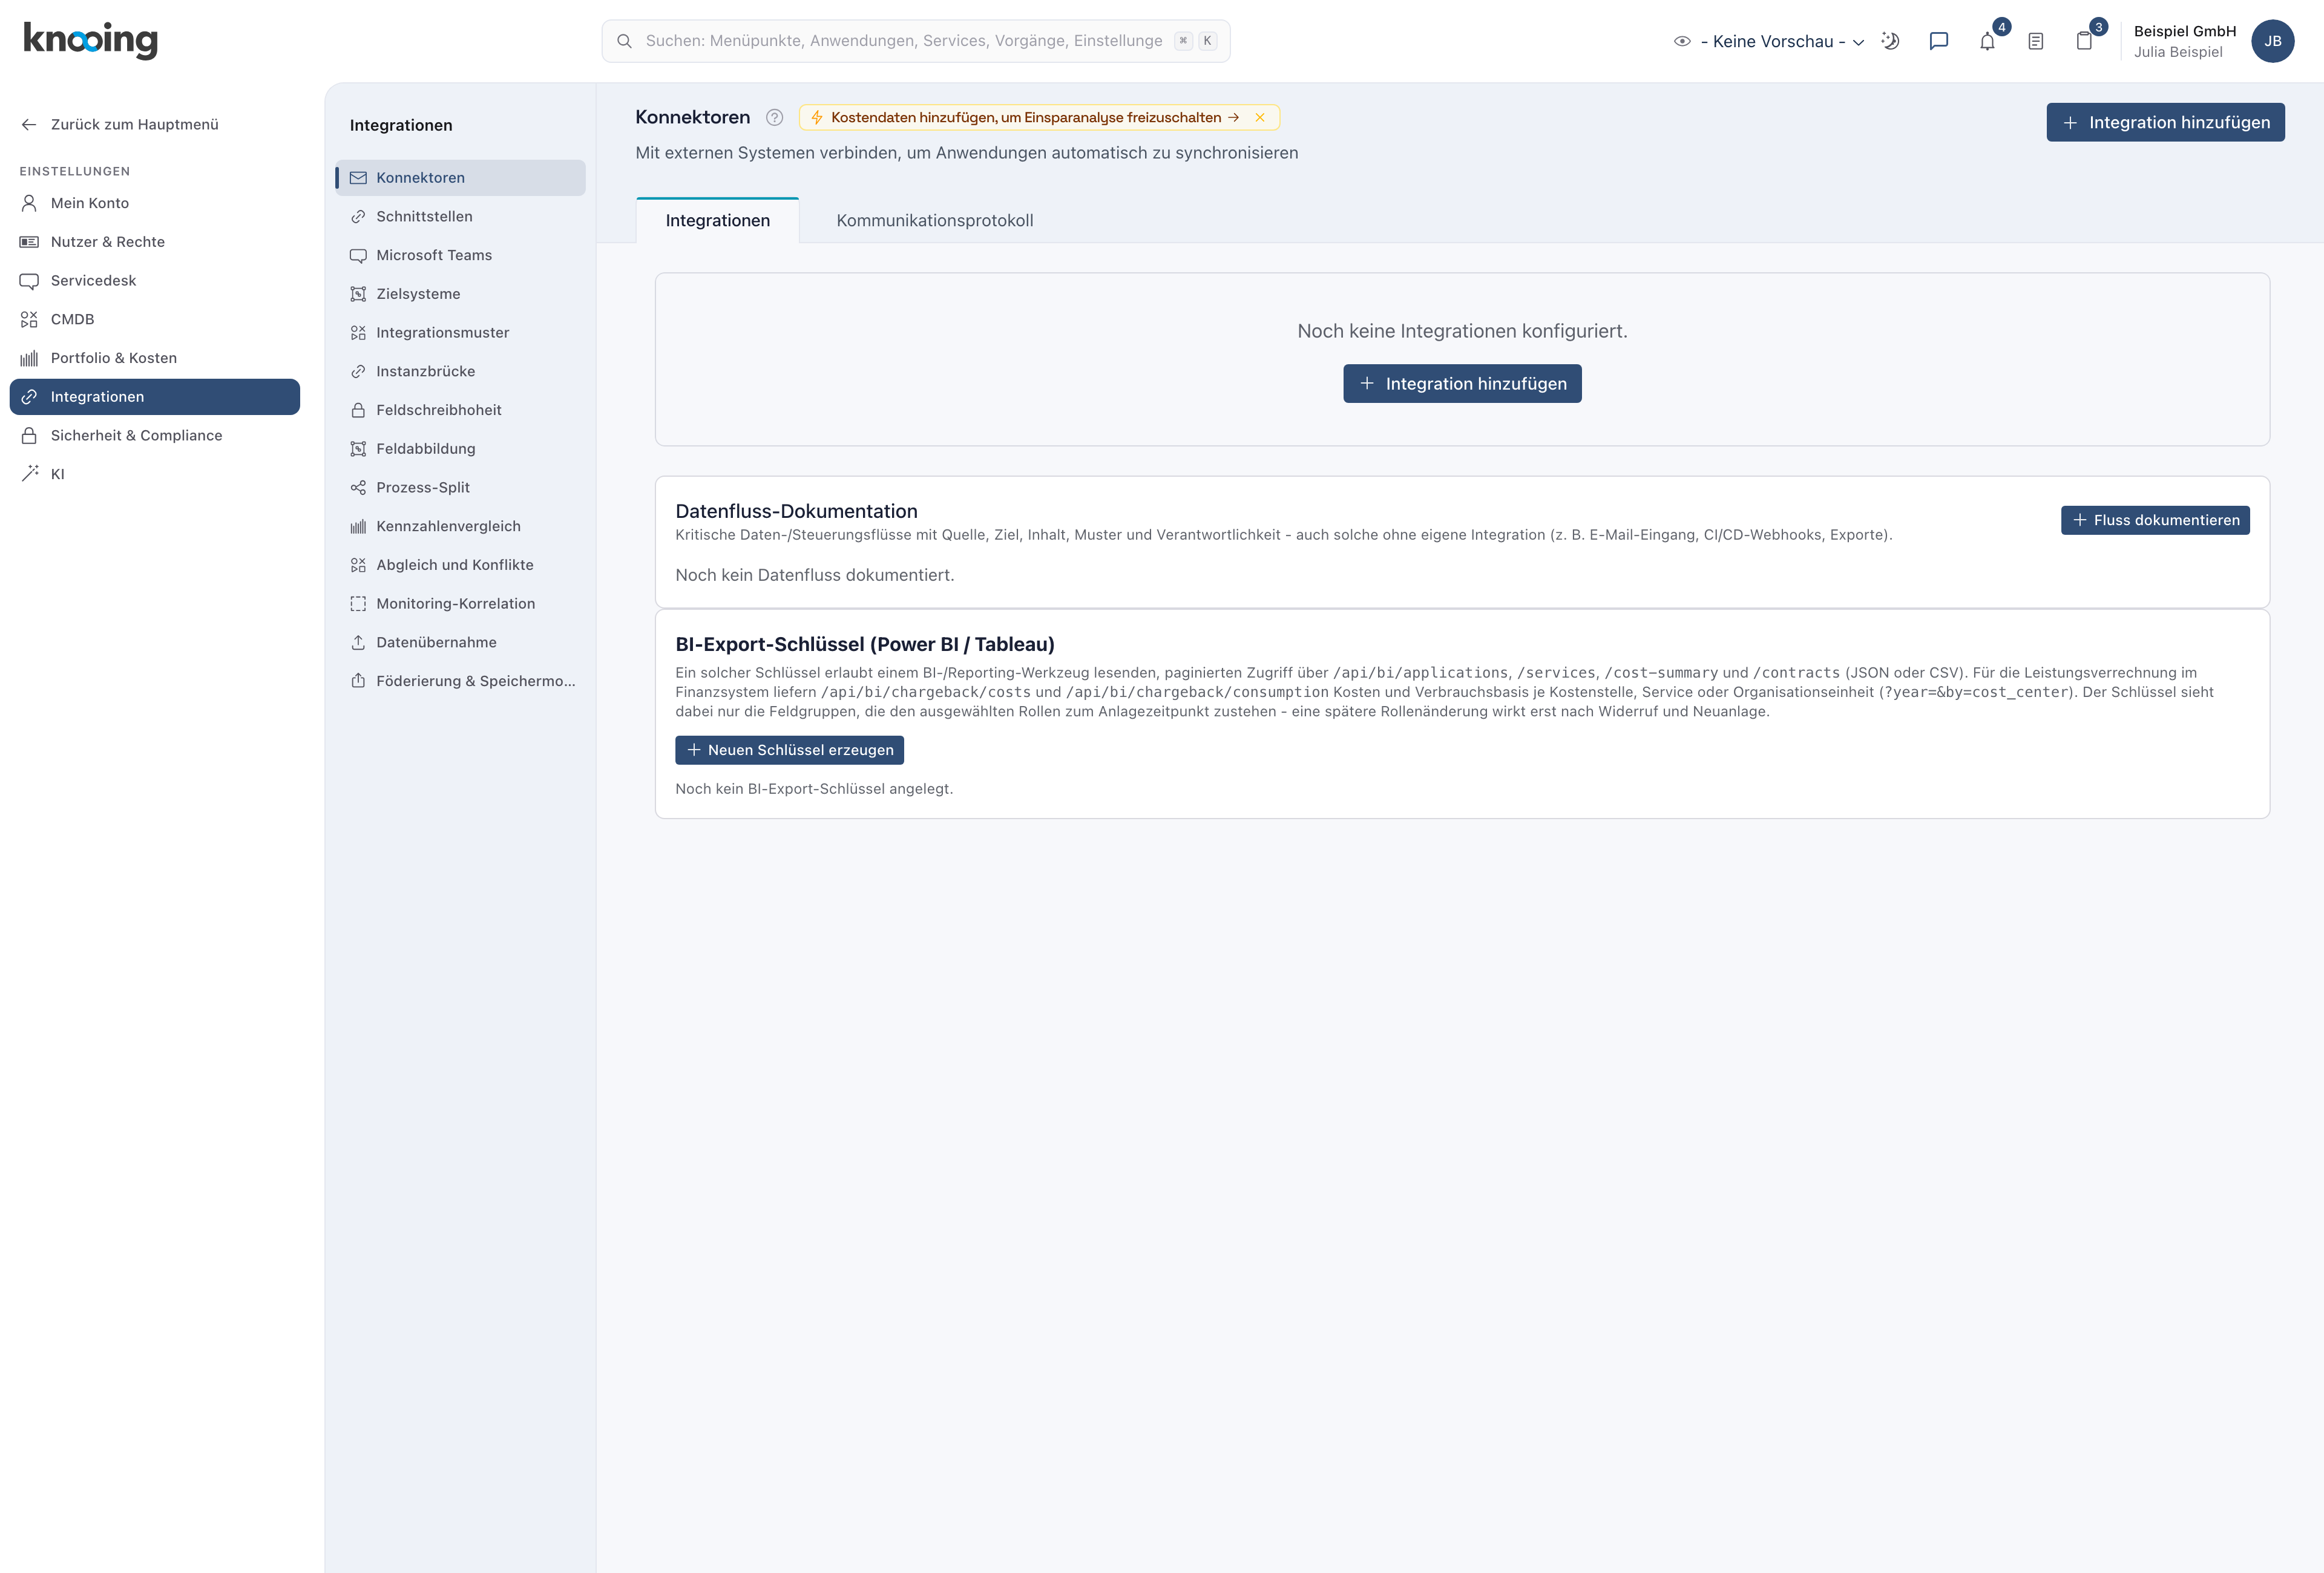Viewport: 2324px width, 1573px height.
Task: Switch to the Integrationen tab
Action: pyautogui.click(x=717, y=220)
